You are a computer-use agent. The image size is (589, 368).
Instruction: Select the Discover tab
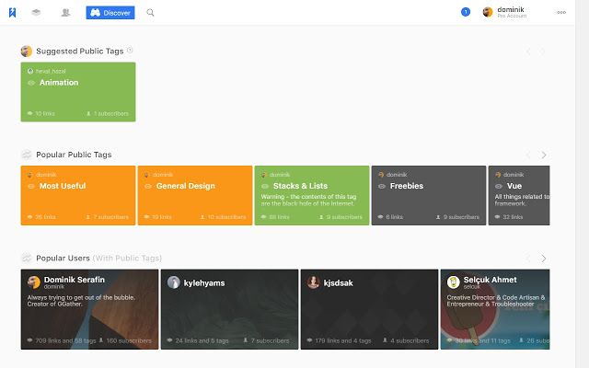[110, 12]
